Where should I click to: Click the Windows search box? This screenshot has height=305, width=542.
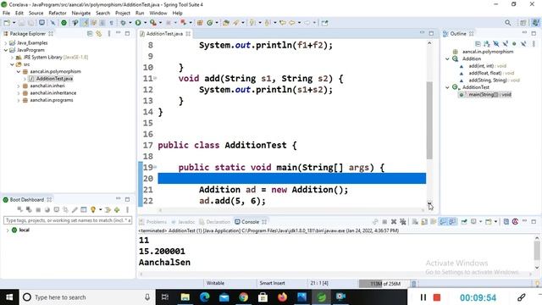[x=86, y=297]
